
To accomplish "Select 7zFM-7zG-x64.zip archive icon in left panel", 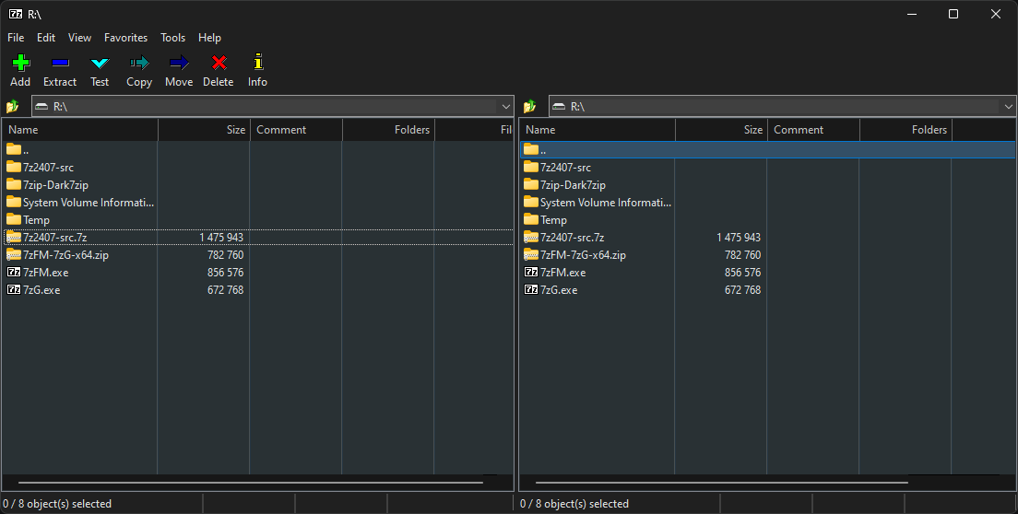I will click(14, 255).
